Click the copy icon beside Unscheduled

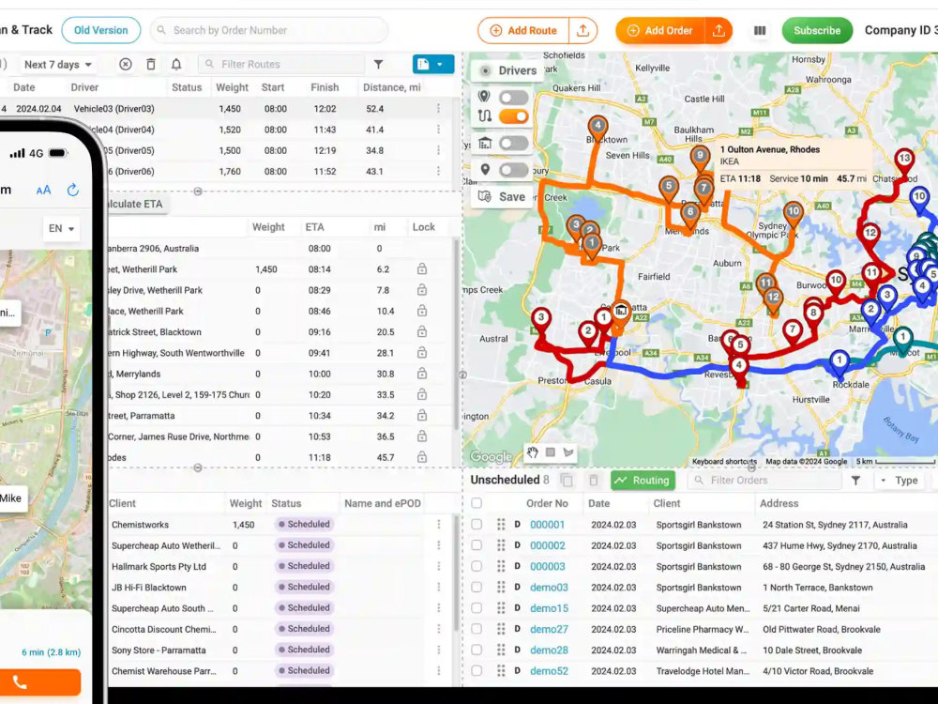point(567,480)
